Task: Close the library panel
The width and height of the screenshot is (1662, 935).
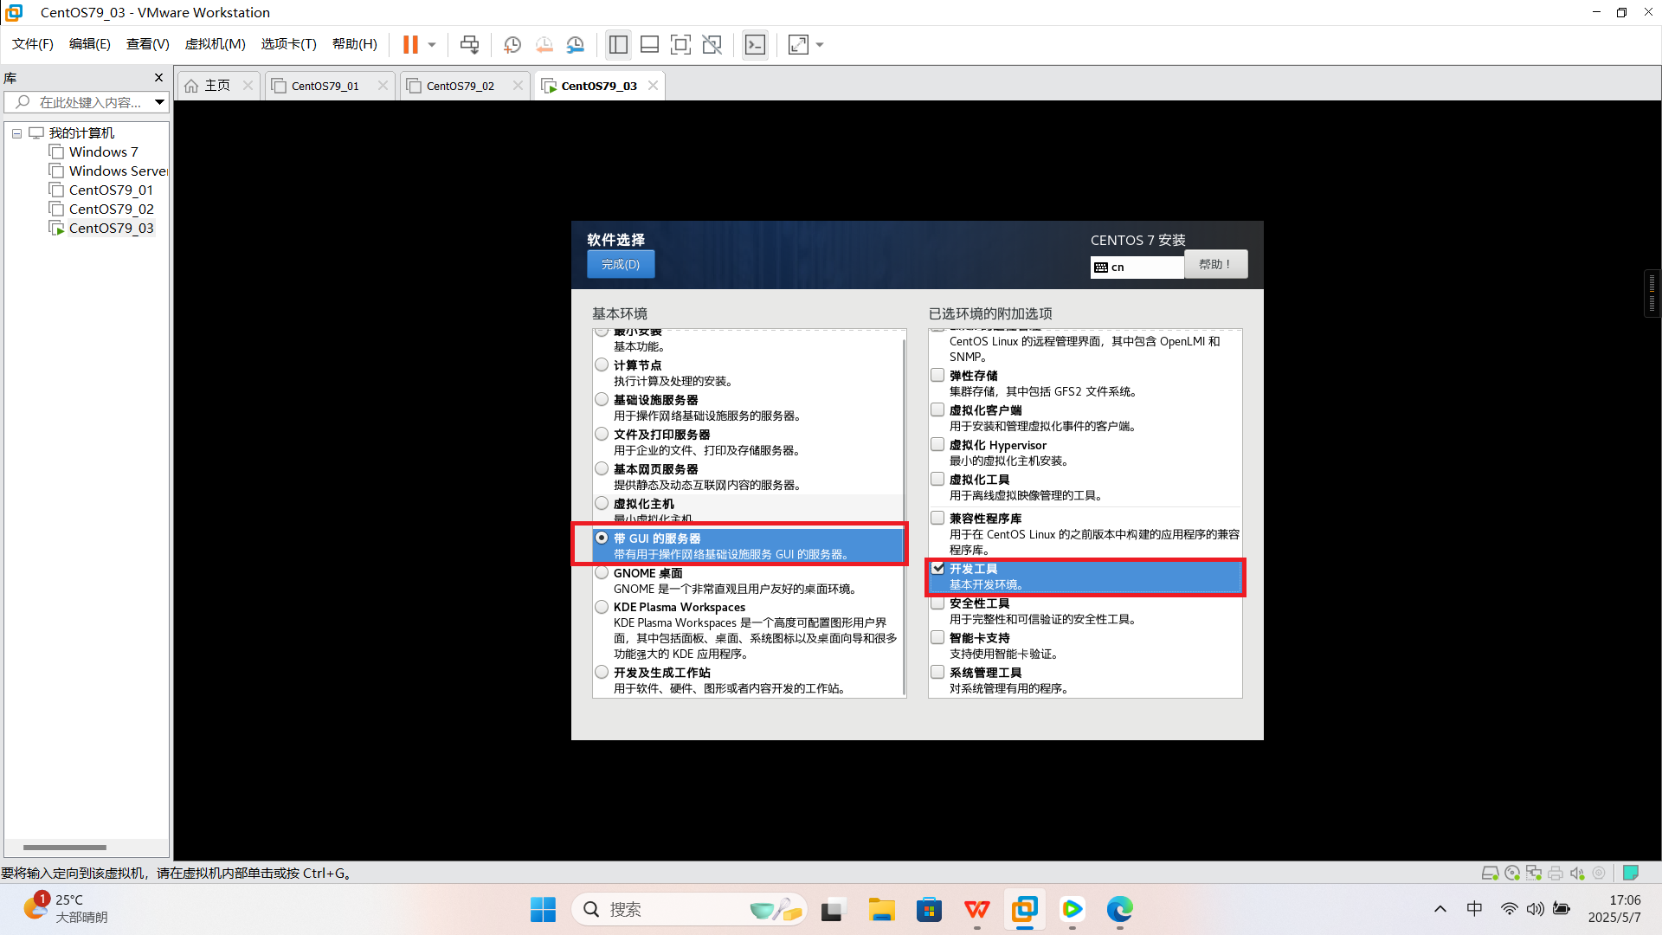Action: point(158,78)
